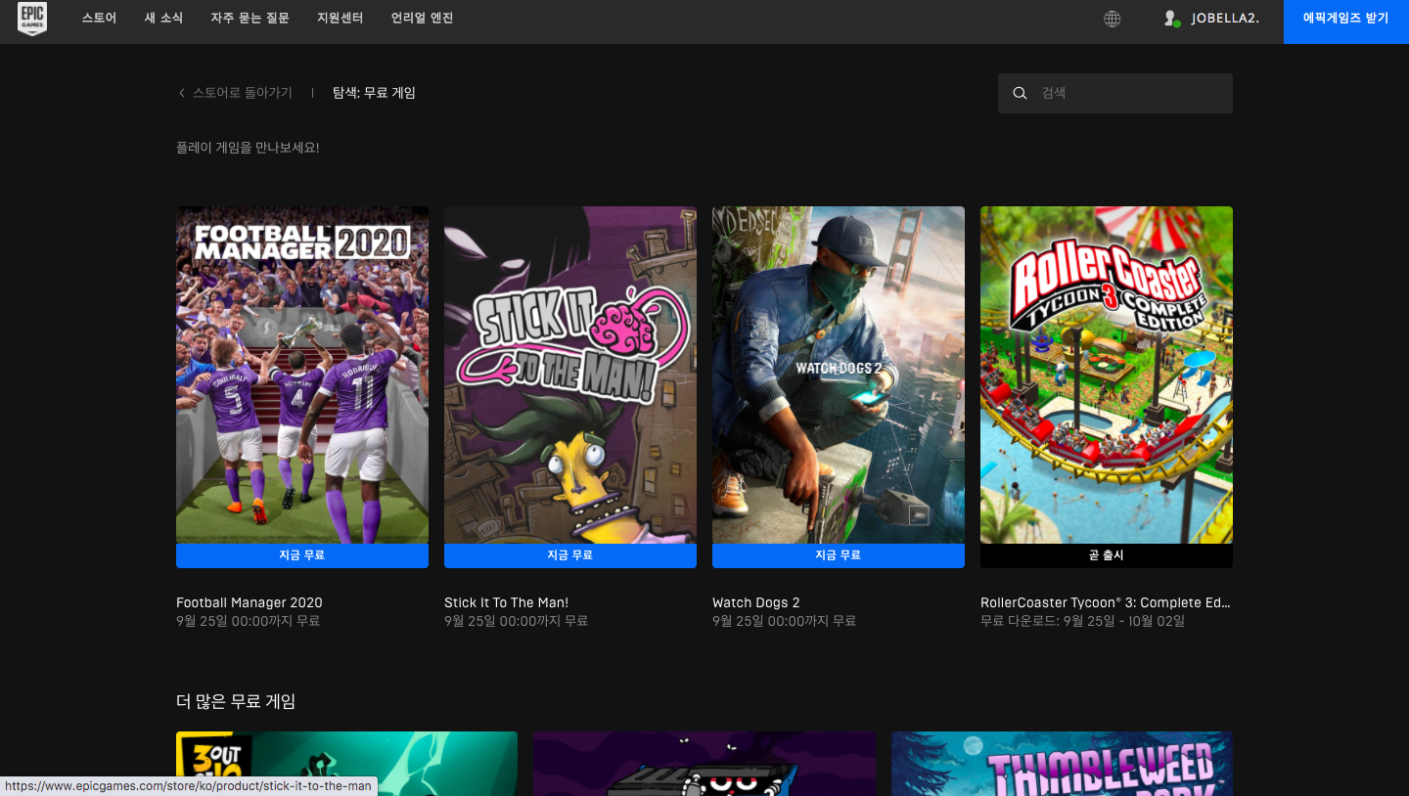Viewport: 1409px width, 796px height.
Task: Open the language globe icon
Action: (x=1112, y=19)
